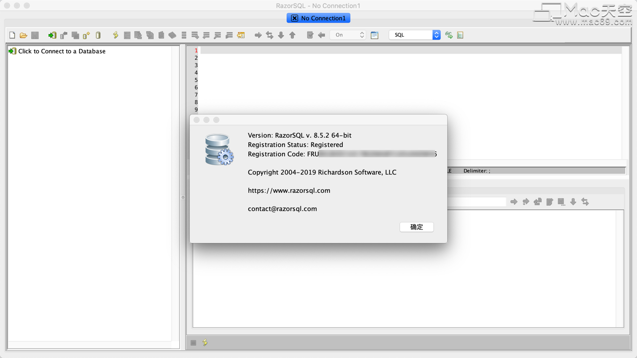Click 'Click to Connect to a Database'

[62, 51]
